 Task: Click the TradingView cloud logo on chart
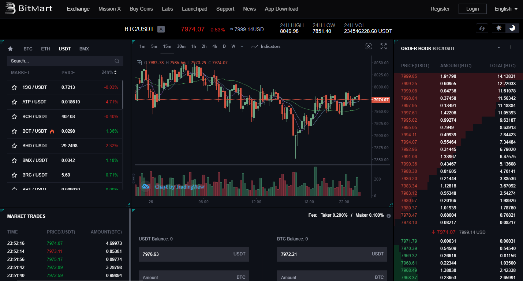click(145, 186)
